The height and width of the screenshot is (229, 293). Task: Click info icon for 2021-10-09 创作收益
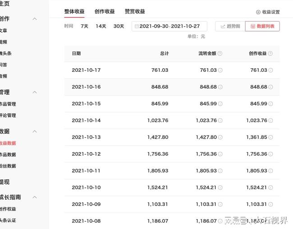click(x=270, y=204)
